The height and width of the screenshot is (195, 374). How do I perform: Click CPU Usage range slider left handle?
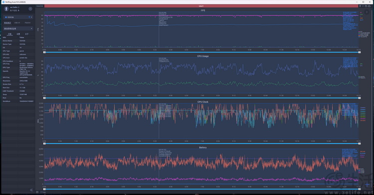(44, 98)
